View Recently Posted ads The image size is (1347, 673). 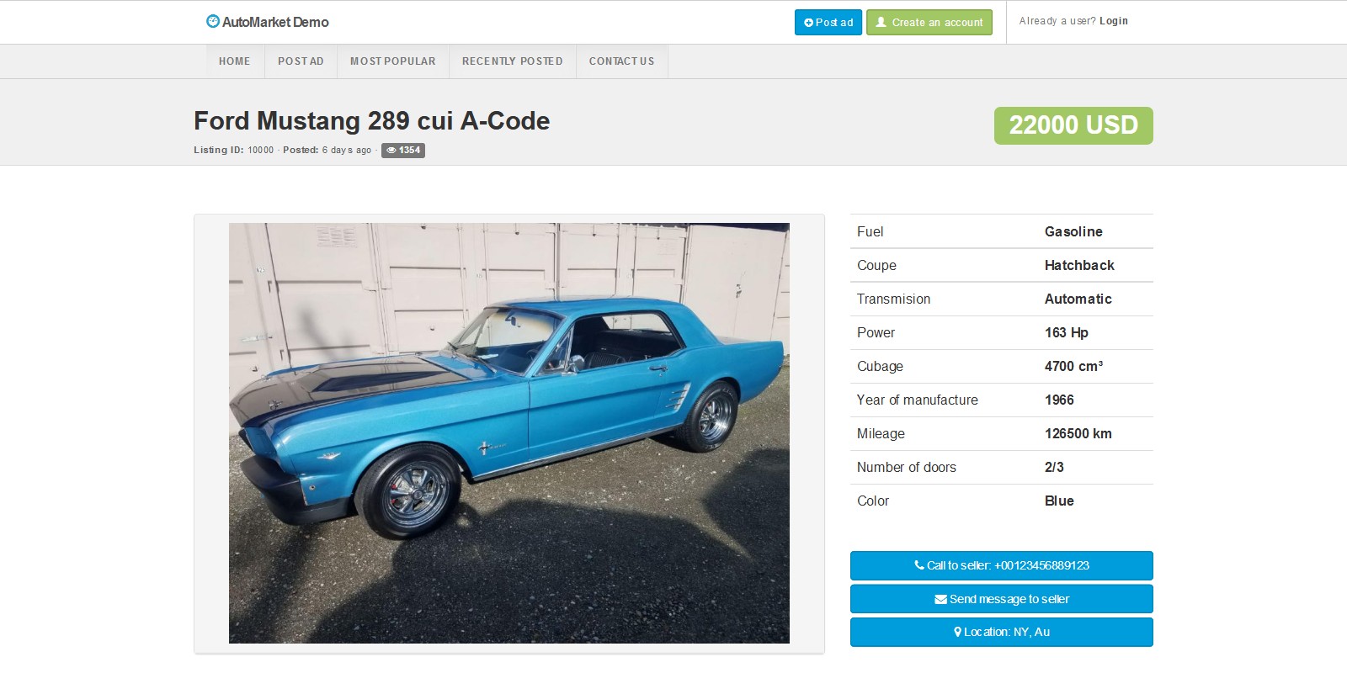point(512,61)
